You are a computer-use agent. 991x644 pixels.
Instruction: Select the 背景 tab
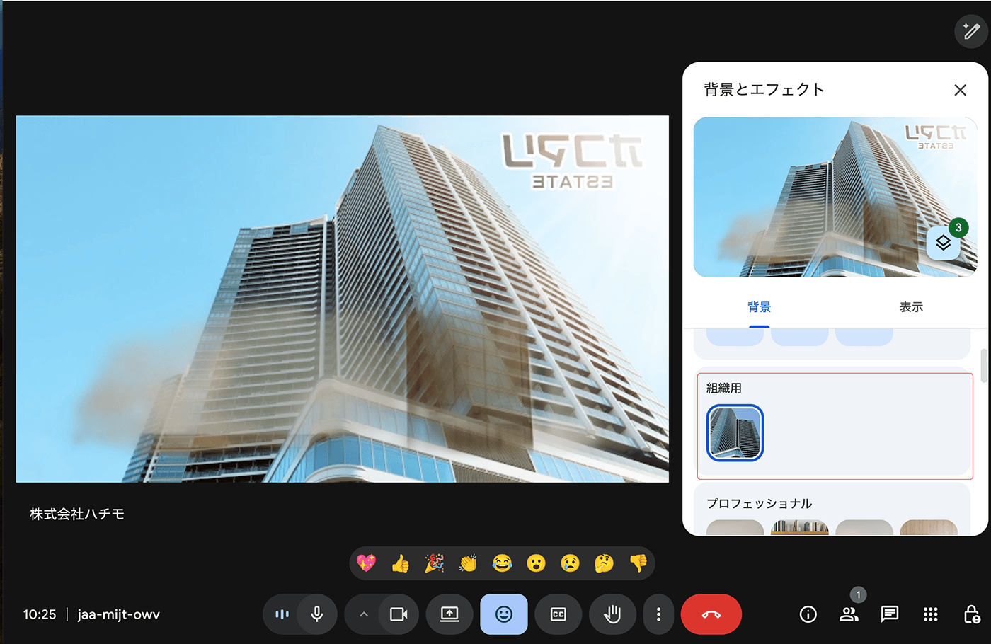(759, 307)
